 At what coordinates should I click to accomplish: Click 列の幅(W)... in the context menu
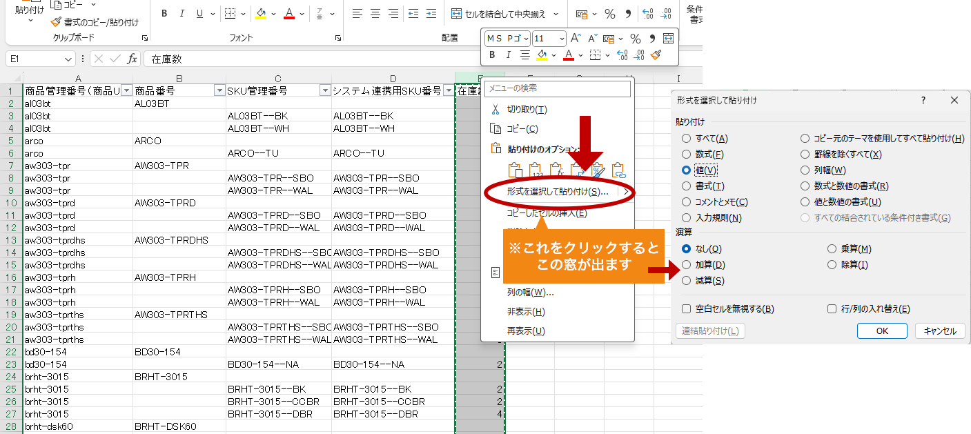click(530, 293)
